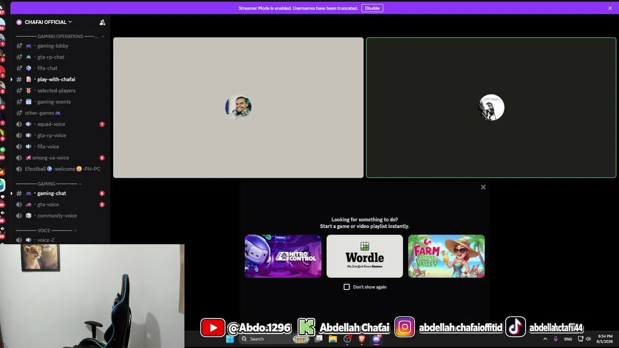Show hidden system tray icons
Image resolution: width=619 pixels, height=348 pixels.
pos(545,339)
